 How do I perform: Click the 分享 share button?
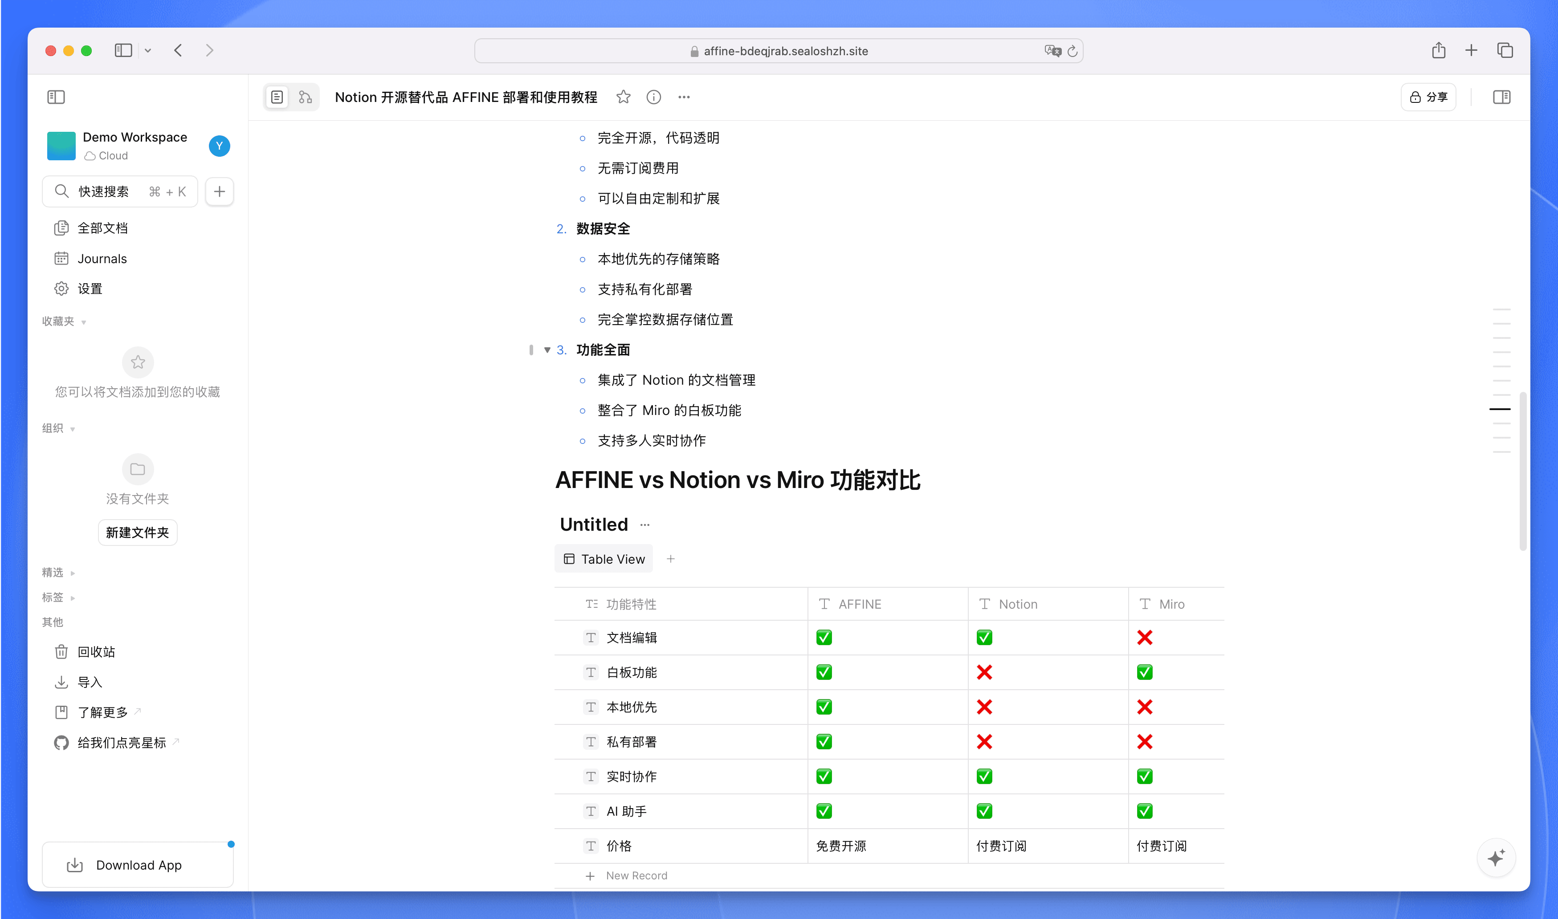[1428, 97]
